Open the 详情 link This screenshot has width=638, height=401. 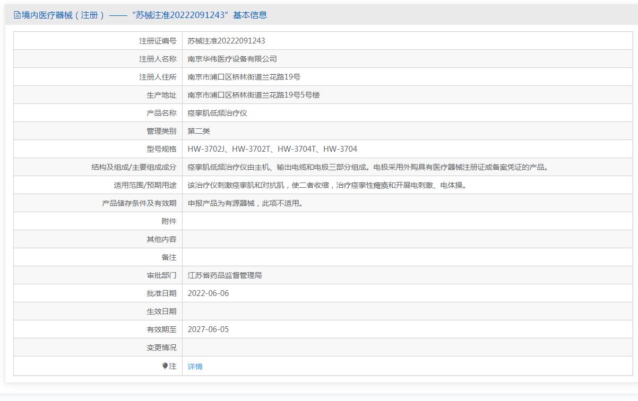(x=195, y=367)
